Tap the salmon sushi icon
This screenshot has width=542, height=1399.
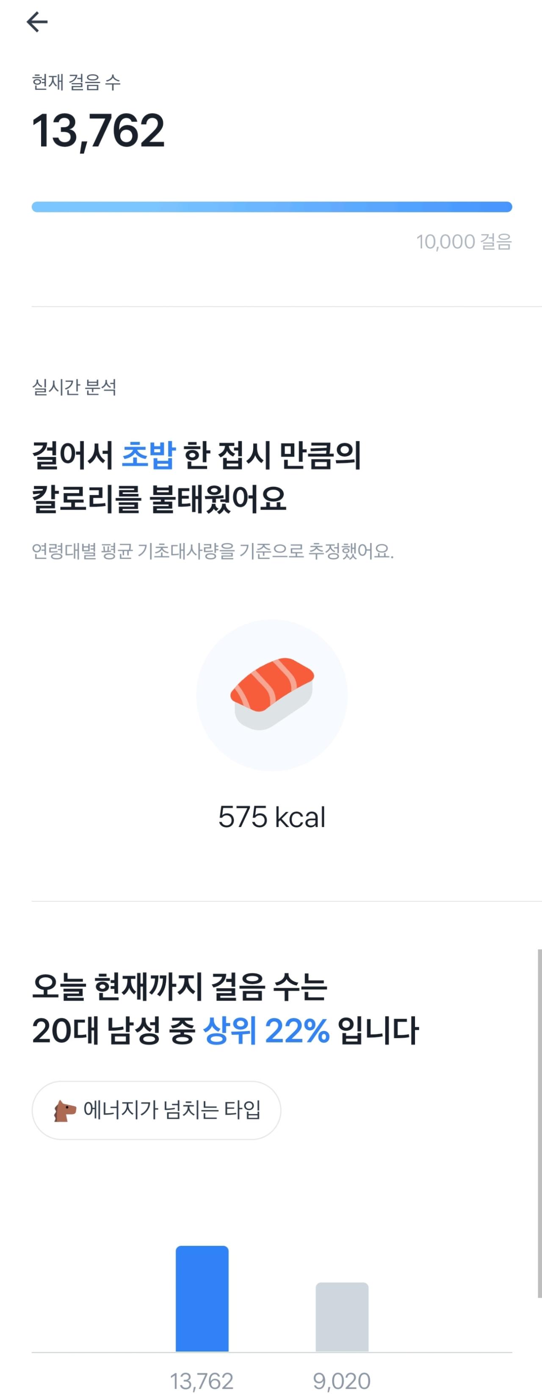272,694
